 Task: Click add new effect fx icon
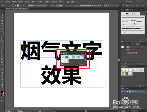click(x=128, y=64)
